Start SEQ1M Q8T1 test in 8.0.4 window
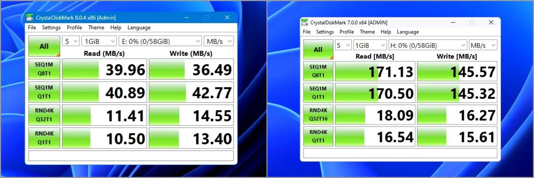The width and height of the screenshot is (534, 178). pos(44,69)
